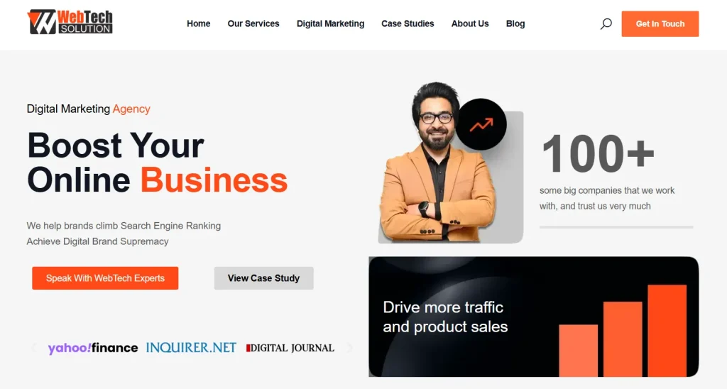Click the WebTech Solution logo
This screenshot has height=389, width=727.
click(70, 22)
